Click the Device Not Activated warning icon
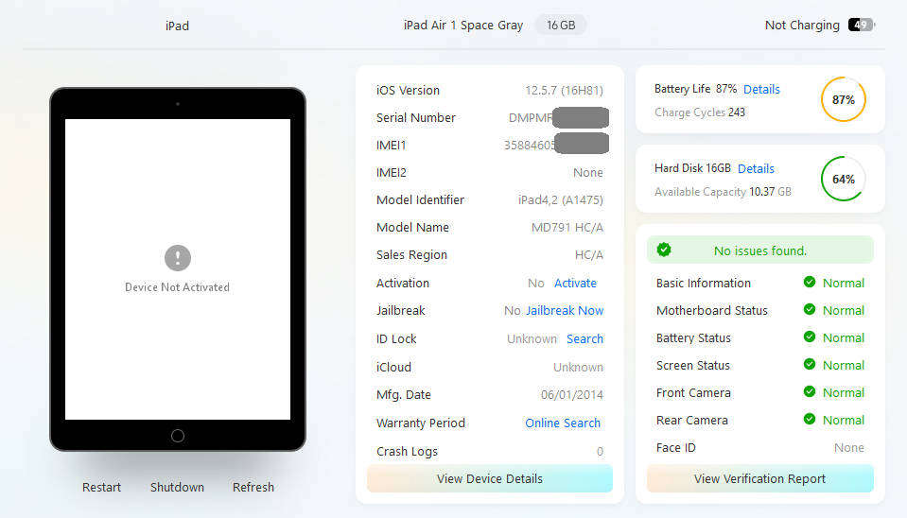The width and height of the screenshot is (907, 518). coord(178,258)
